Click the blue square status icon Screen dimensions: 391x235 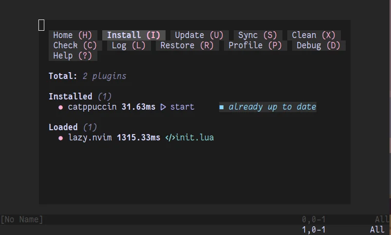(222, 107)
